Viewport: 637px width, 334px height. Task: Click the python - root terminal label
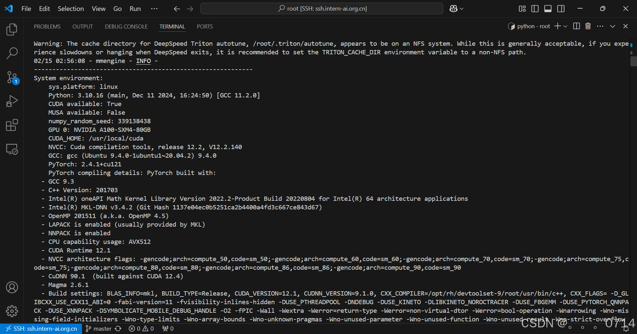point(529,26)
